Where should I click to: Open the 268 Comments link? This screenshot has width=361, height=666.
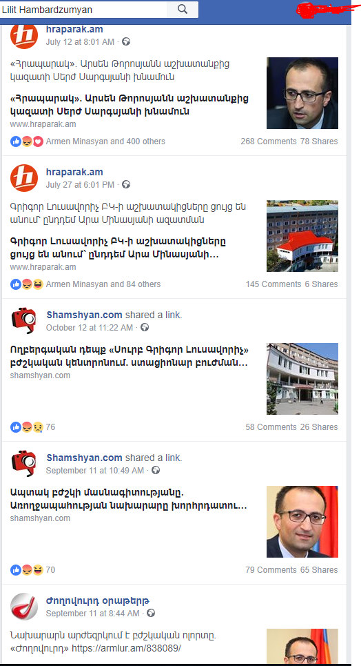pyautogui.click(x=269, y=141)
